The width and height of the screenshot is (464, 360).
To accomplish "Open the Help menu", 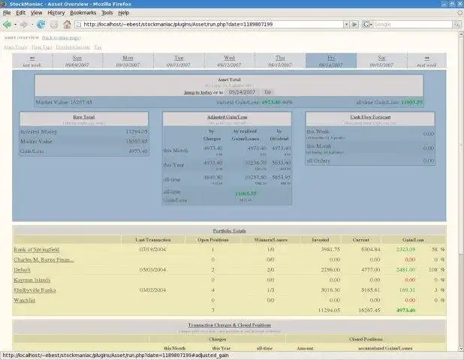I will pyautogui.click(x=123, y=13).
